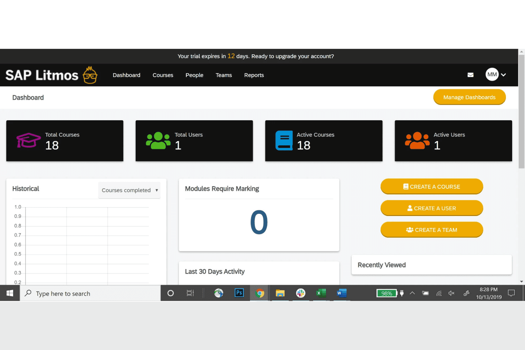The image size is (525, 350).
Task: Click the scrollbar down arrow
Action: click(x=521, y=282)
